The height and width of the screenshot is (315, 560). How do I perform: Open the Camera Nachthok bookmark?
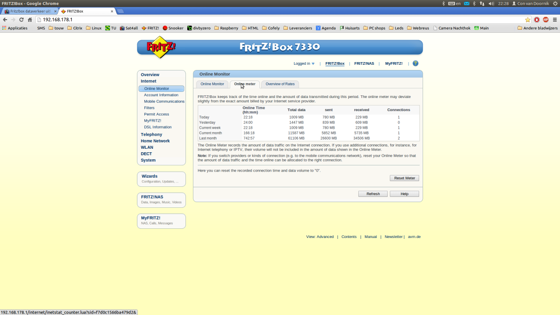click(x=452, y=28)
